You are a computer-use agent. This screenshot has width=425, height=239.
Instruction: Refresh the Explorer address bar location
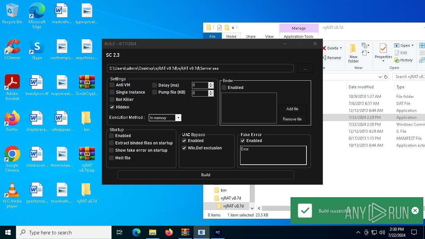coord(386,77)
